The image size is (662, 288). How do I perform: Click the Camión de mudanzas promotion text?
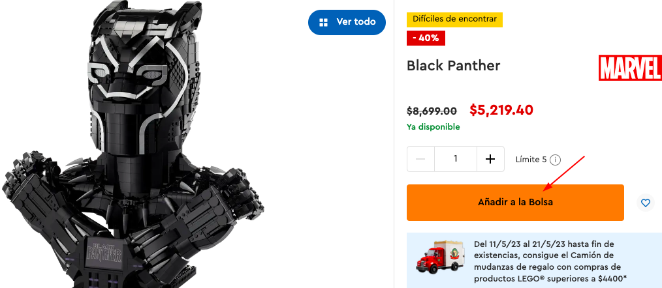[550, 261]
